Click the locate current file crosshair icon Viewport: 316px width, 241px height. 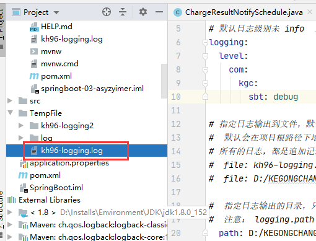[107, 12]
